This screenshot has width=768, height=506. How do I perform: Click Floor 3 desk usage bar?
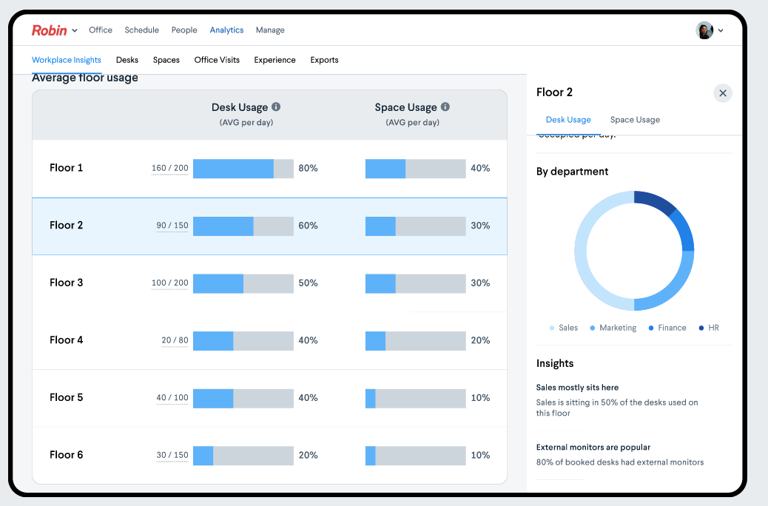tap(243, 283)
